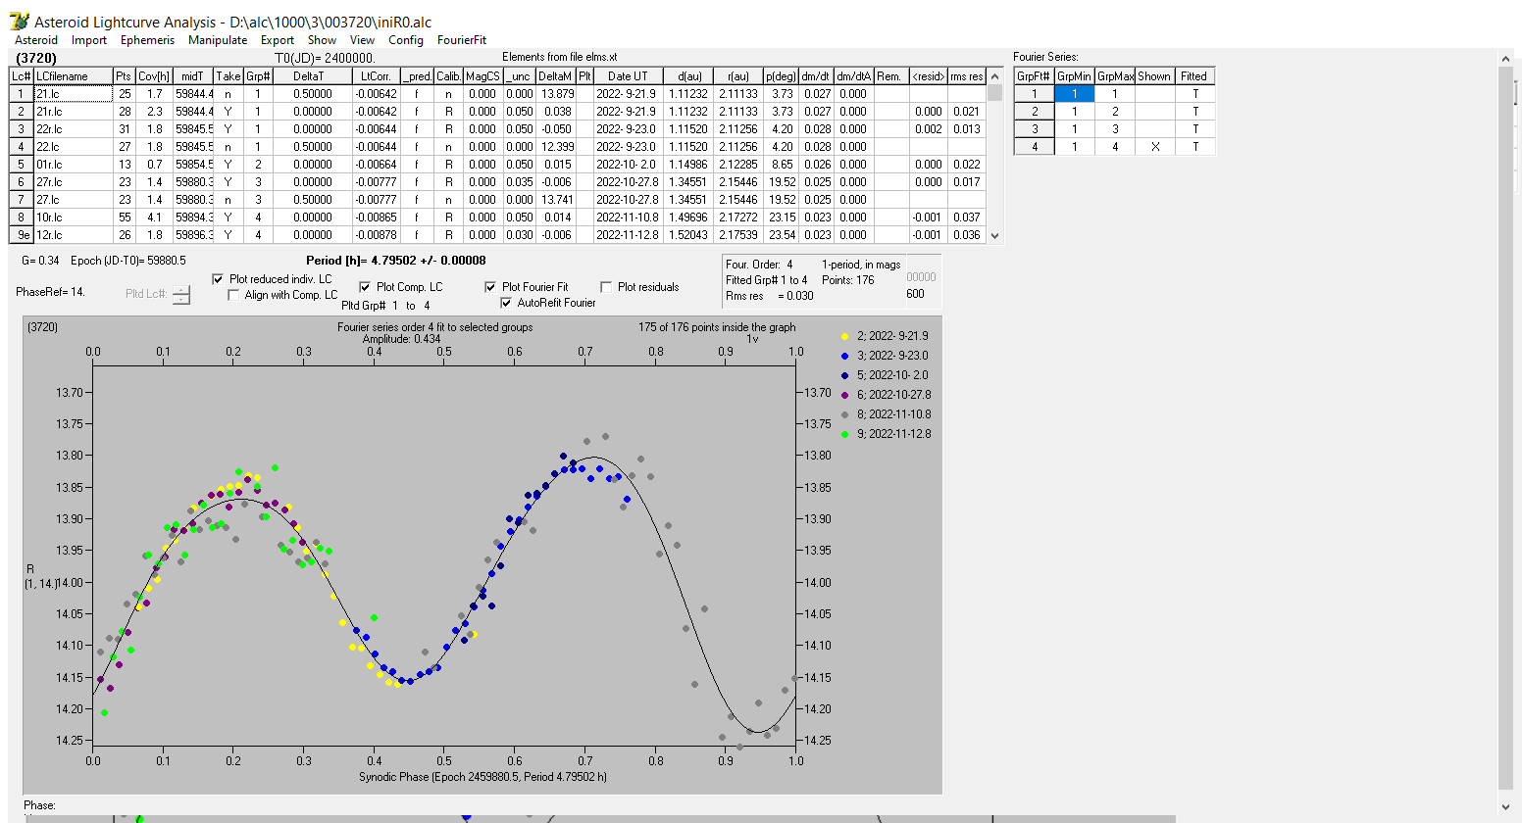Click the Fitted column header in Fourier Series
1522x823 pixels.
[x=1193, y=76]
